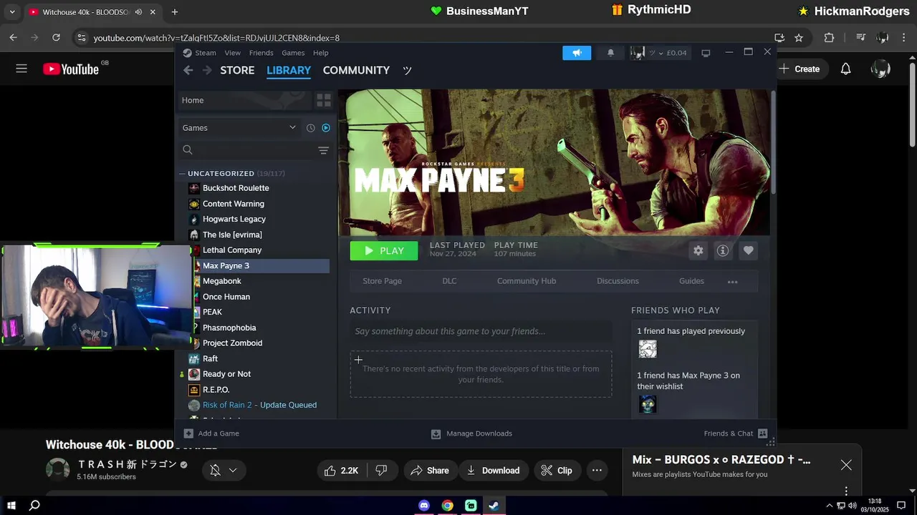This screenshot has width=917, height=515.
Task: Mute the Chrome tab audio icon
Action: point(138,12)
